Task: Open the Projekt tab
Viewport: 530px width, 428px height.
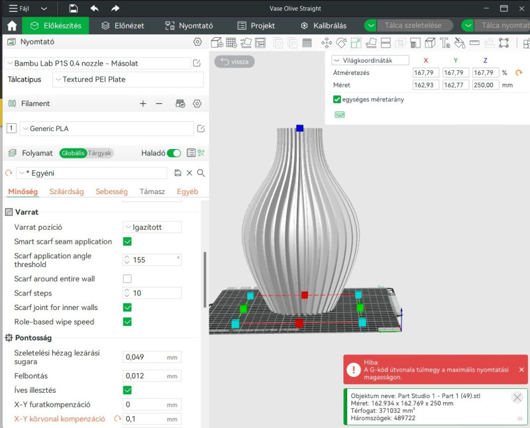Action: coord(256,26)
